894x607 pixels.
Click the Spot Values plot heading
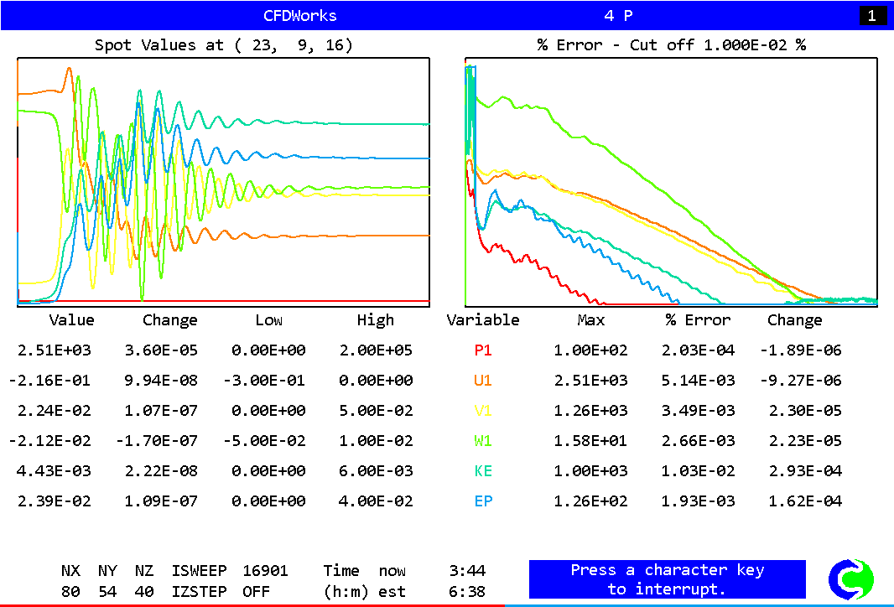pyautogui.click(x=223, y=45)
